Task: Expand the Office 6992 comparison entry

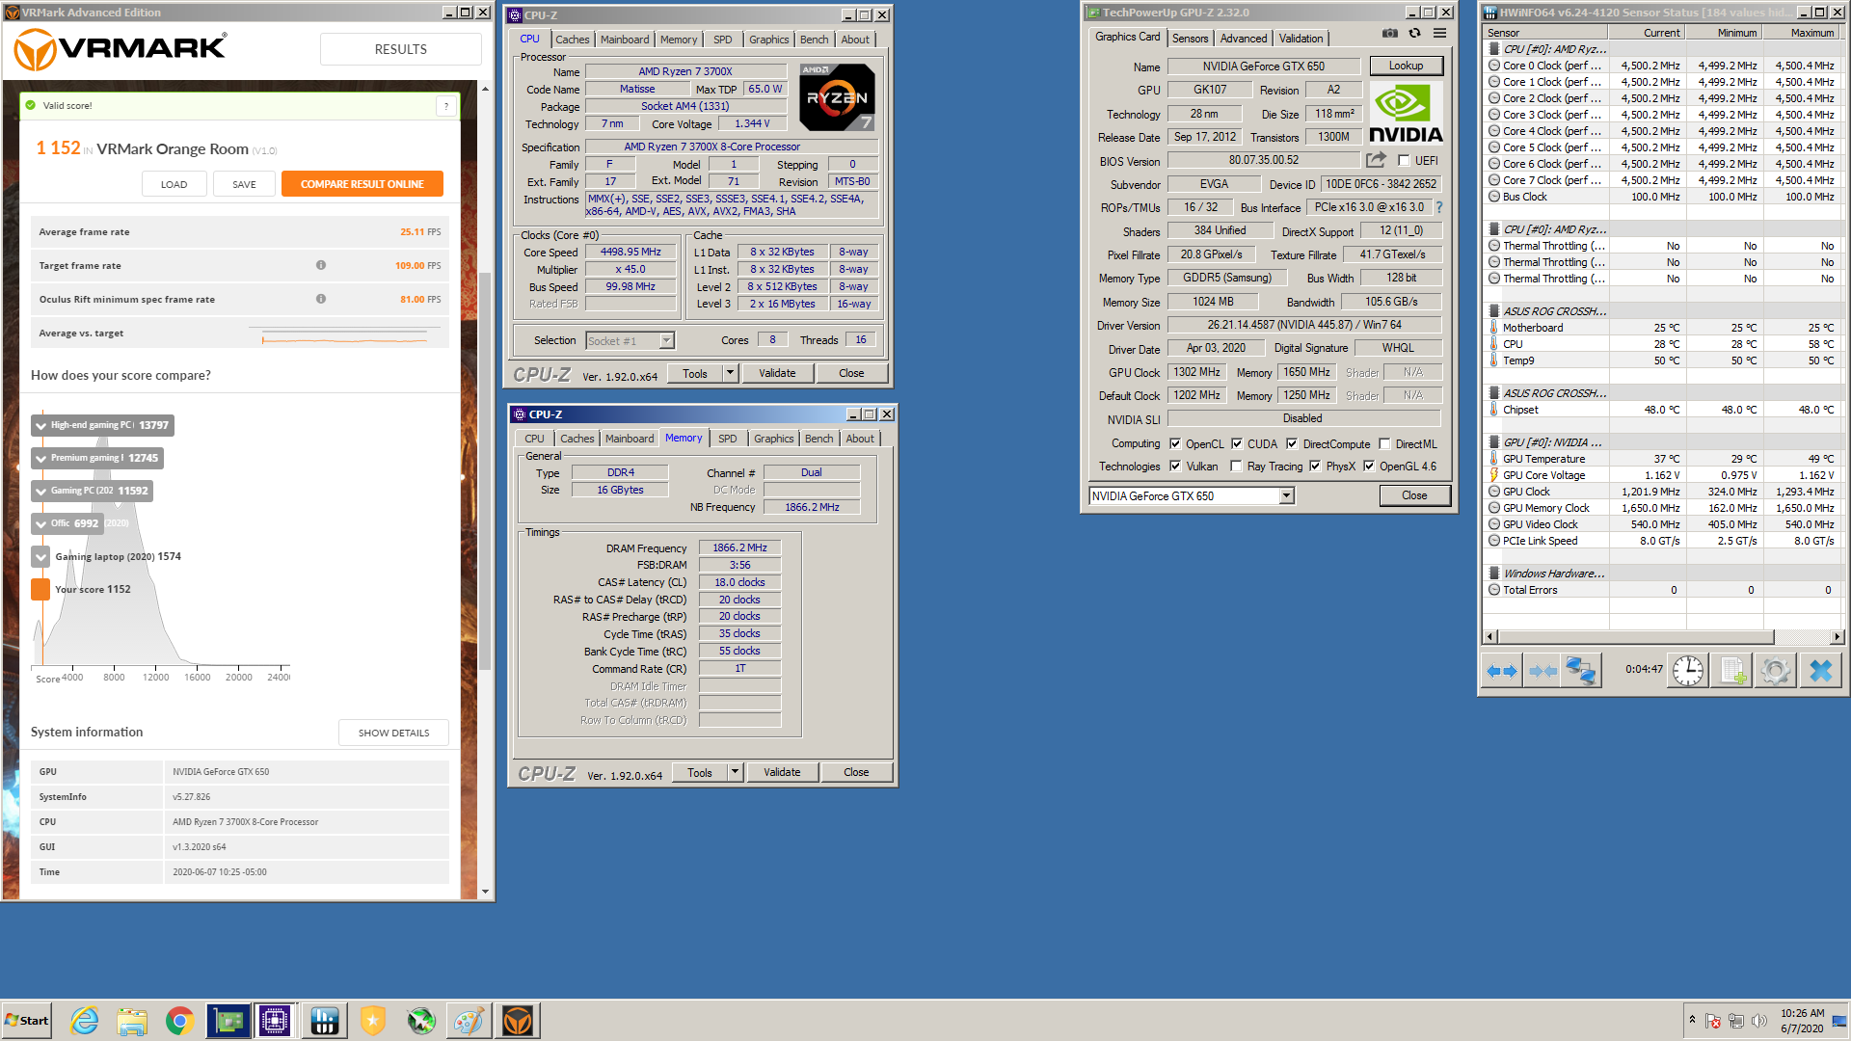Action: coord(40,524)
